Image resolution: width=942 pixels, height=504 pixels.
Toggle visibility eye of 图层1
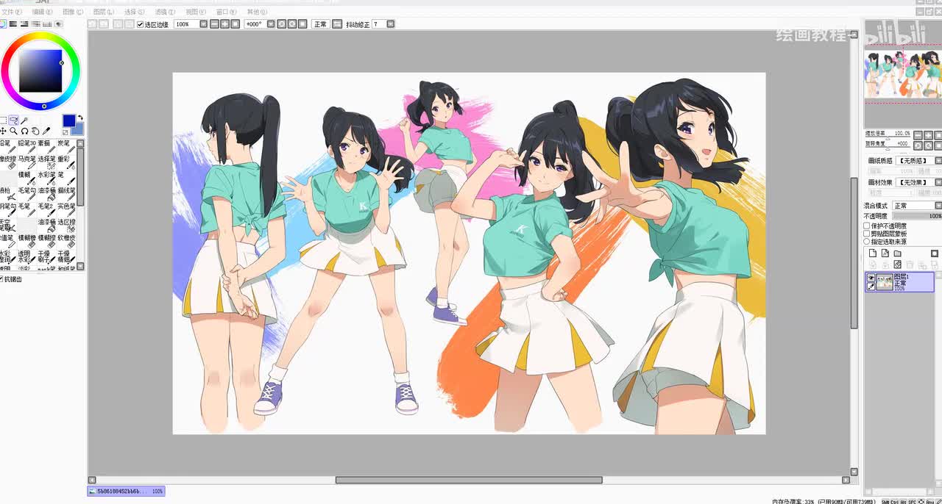click(871, 278)
